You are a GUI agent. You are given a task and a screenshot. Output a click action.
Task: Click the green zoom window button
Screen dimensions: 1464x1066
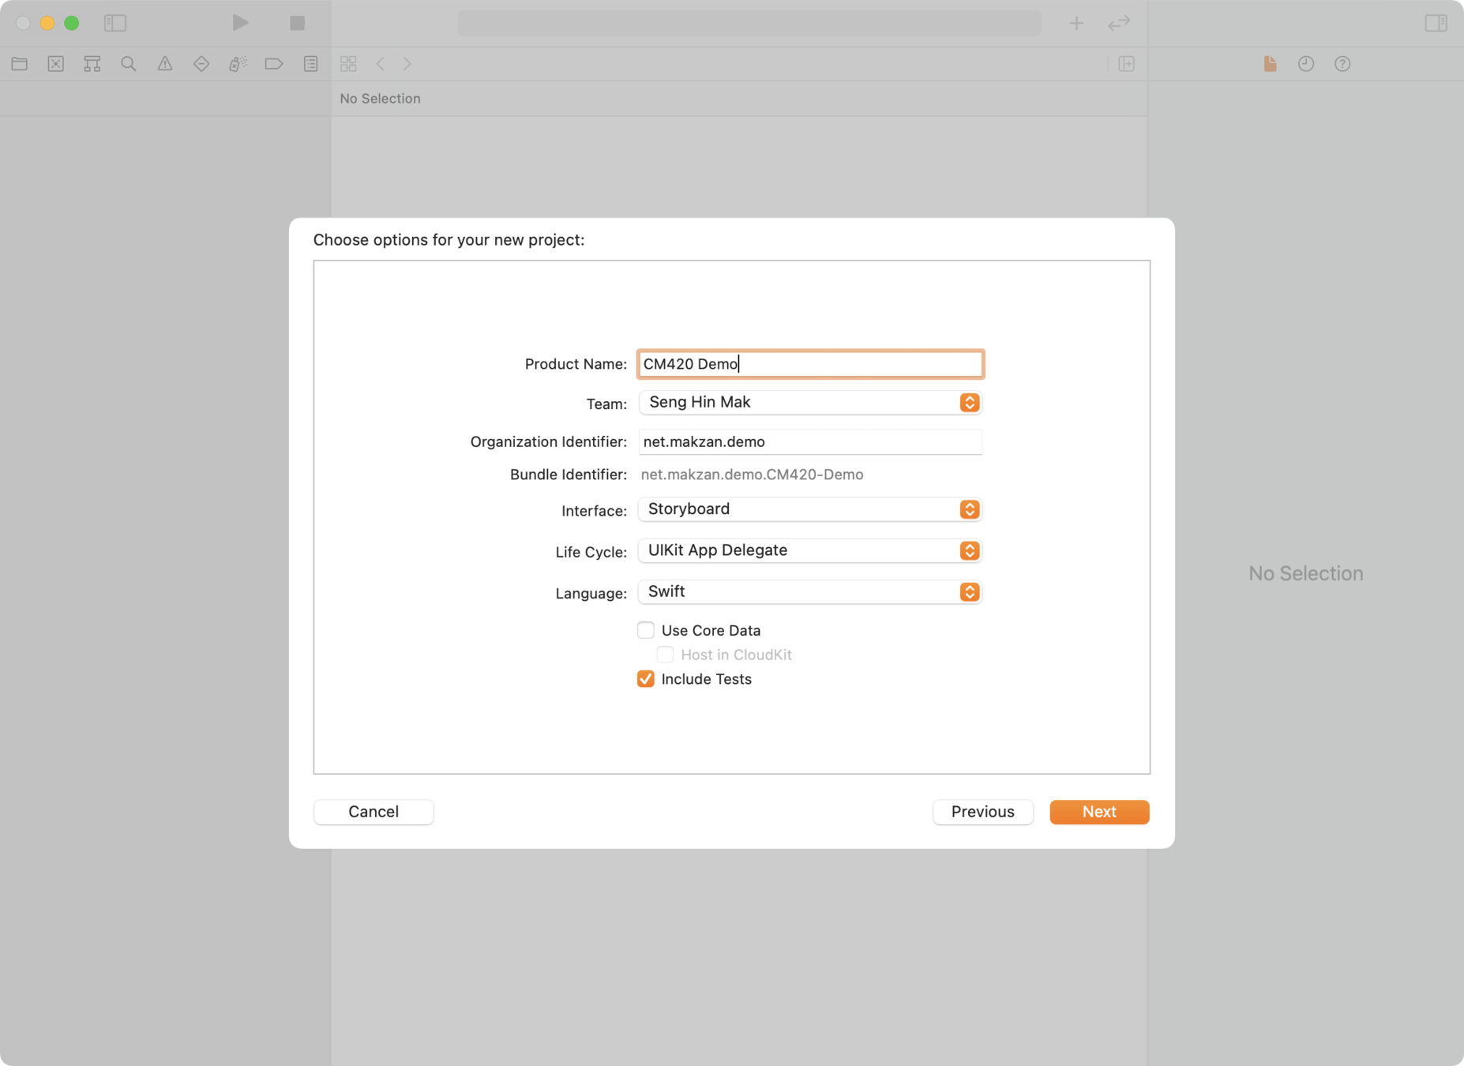[72, 23]
